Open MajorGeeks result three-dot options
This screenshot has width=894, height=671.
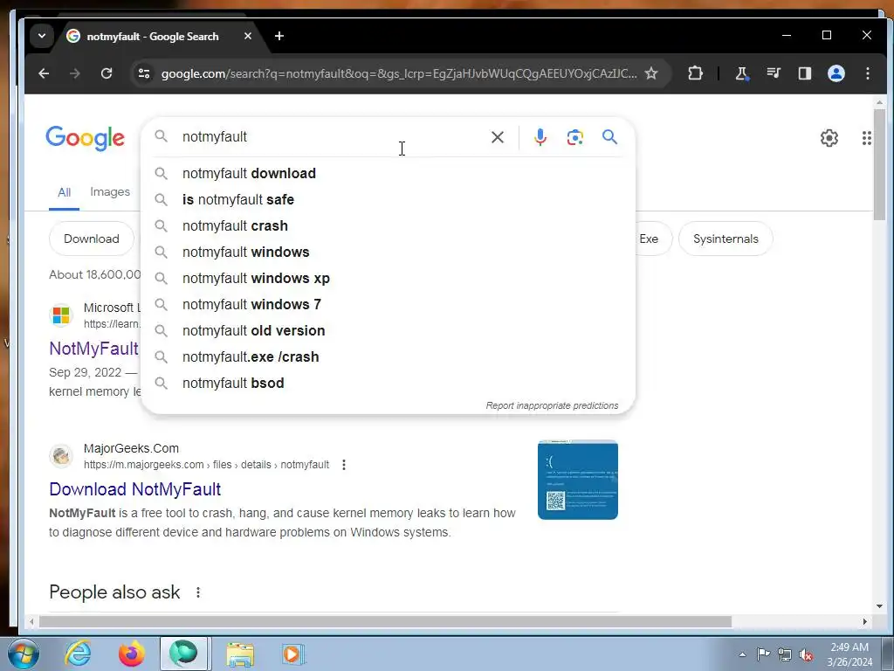343,465
